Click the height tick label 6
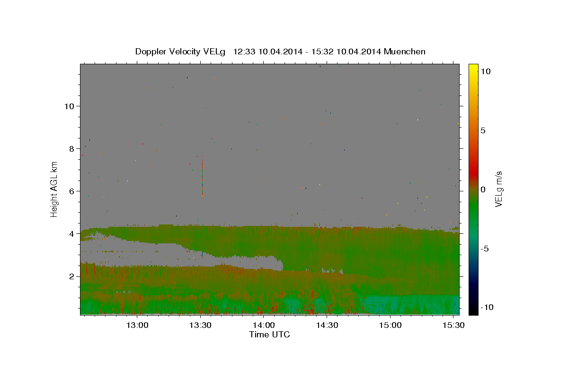This screenshot has width=568, height=378. tap(71, 191)
